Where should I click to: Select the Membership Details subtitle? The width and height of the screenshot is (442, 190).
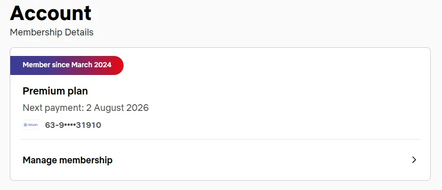52,32
